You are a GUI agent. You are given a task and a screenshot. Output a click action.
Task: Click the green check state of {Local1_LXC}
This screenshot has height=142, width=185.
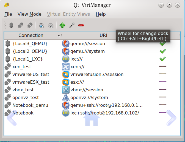click(x=163, y=59)
